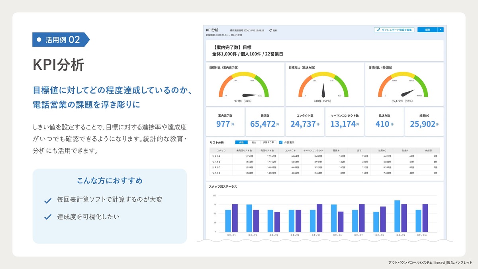Toggle the 件数表示 checkbox off

tap(280, 142)
